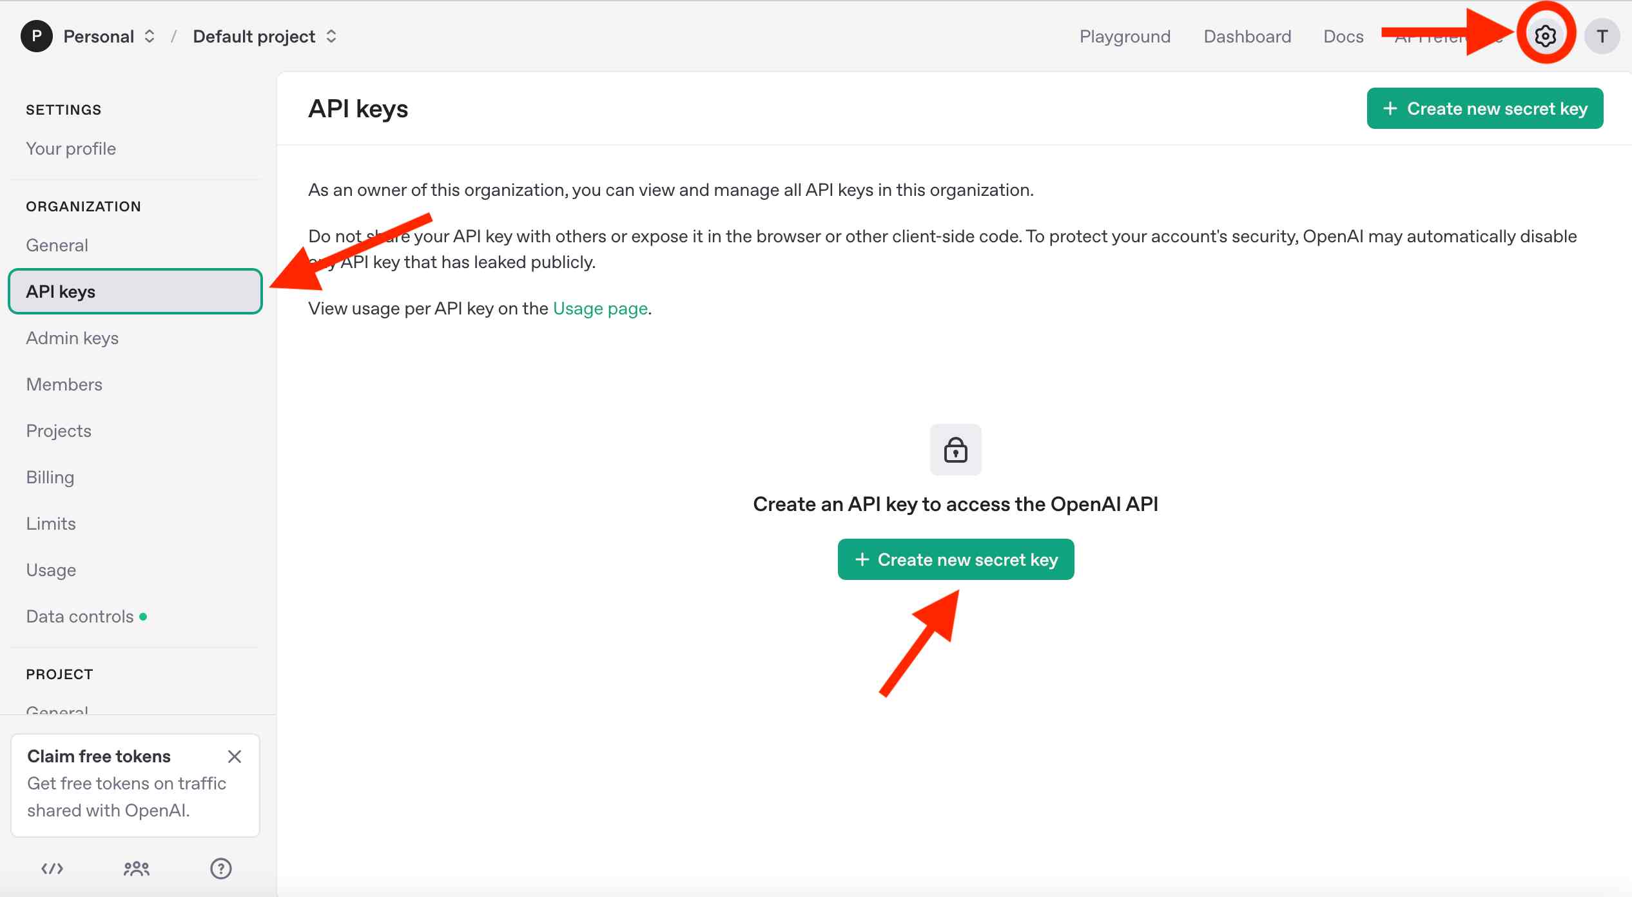The width and height of the screenshot is (1632, 897).
Task: Click centered Create new secret key button
Action: (x=956, y=559)
